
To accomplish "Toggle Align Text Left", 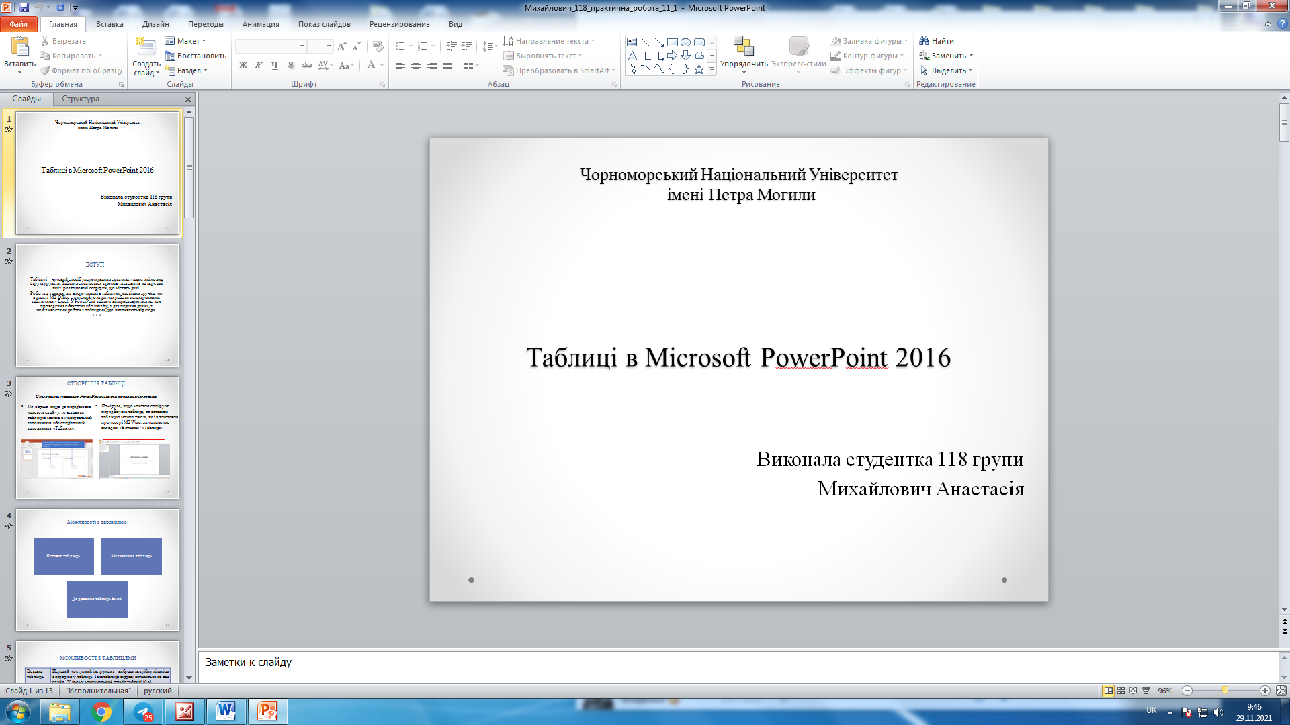I will [400, 65].
